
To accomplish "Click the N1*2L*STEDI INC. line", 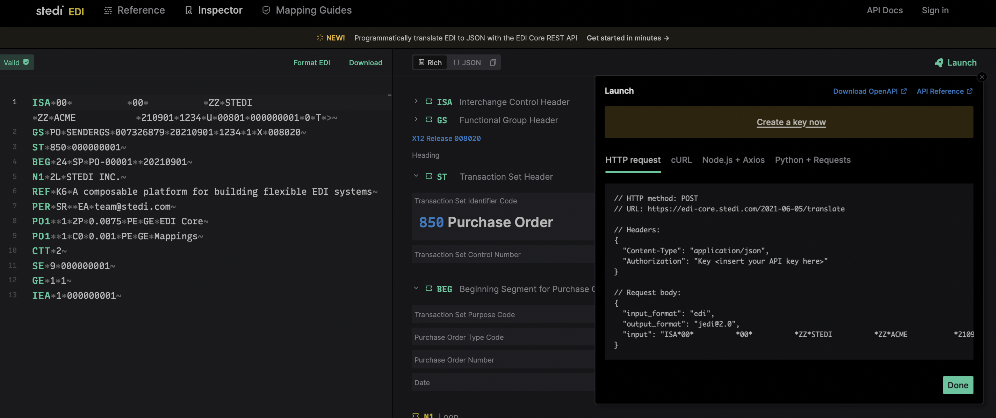I will click(x=79, y=177).
